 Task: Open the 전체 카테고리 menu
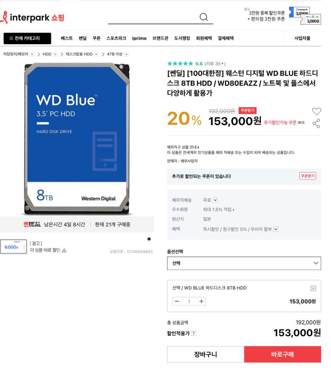(x=27, y=38)
